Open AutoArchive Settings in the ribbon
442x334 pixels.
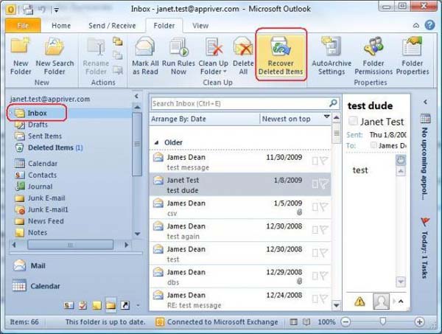click(x=331, y=47)
